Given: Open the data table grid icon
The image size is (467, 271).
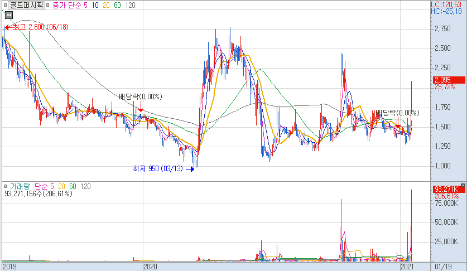Looking at the screenshot, I should (x=9, y=15).
